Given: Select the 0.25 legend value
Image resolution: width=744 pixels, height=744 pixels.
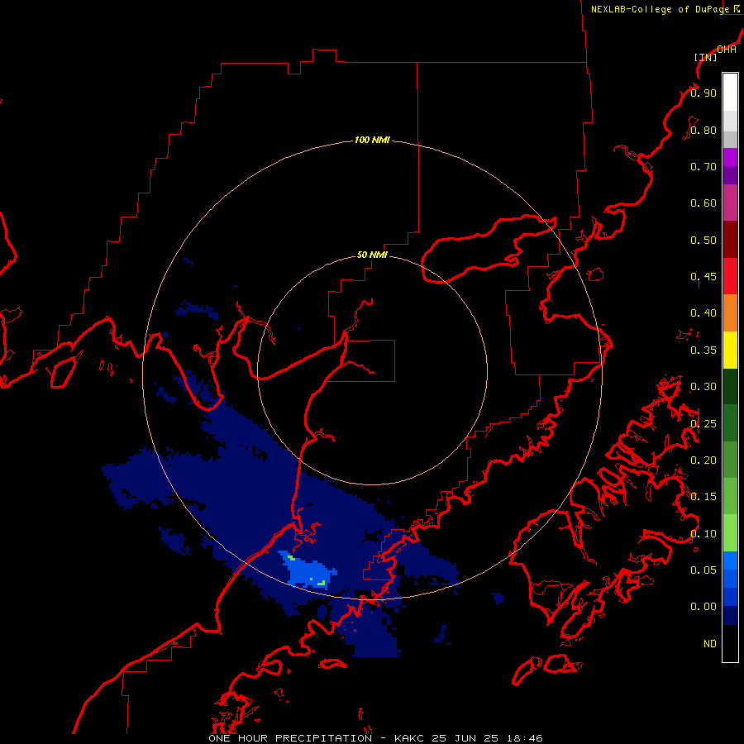Looking at the screenshot, I should 703,424.
